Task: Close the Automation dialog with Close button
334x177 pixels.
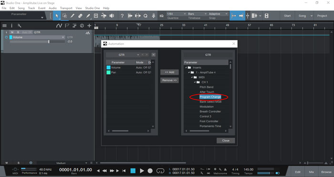Action: click(x=226, y=140)
